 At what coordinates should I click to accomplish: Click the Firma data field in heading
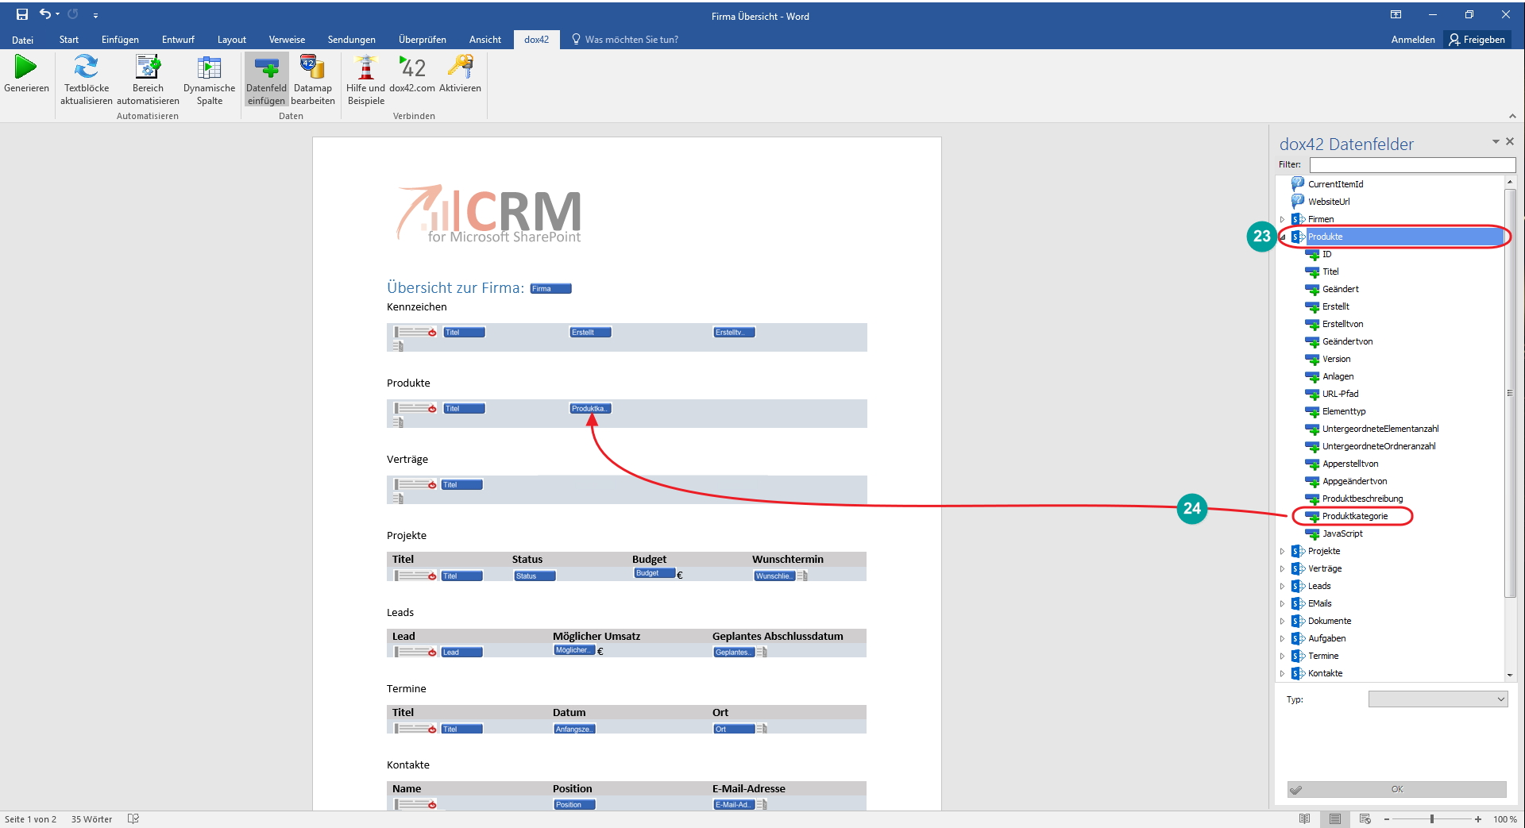pyautogui.click(x=550, y=289)
